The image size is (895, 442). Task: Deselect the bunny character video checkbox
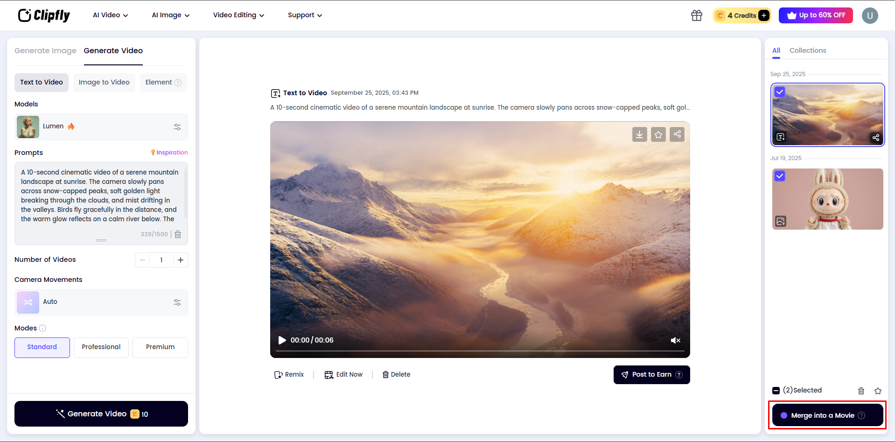pyautogui.click(x=780, y=176)
